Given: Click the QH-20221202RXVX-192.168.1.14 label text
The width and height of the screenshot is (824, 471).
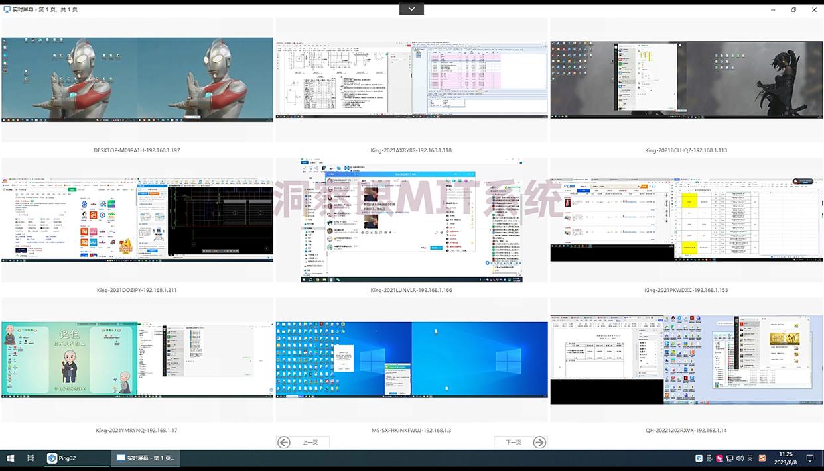Looking at the screenshot, I should 686,431.
